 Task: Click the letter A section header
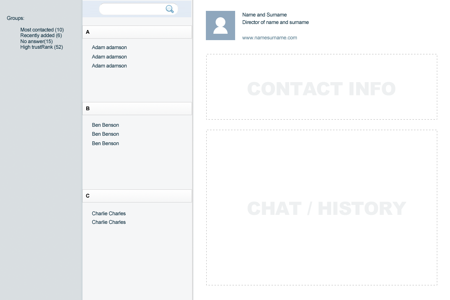click(x=137, y=32)
